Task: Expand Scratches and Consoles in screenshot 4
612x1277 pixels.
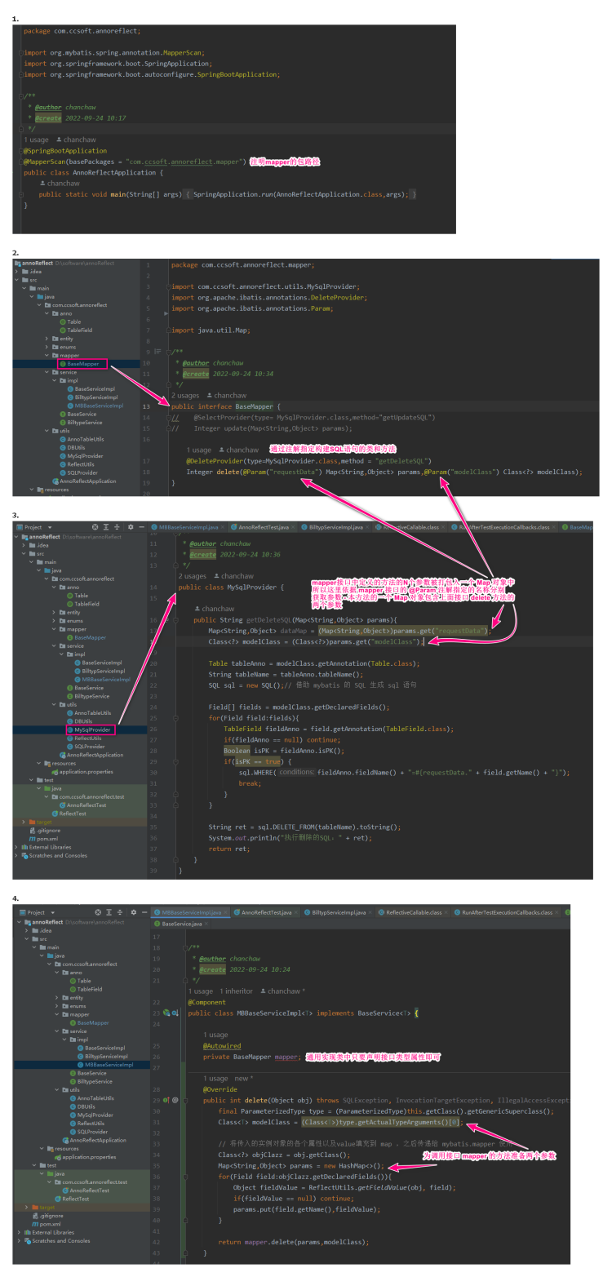Action: pos(19,1240)
